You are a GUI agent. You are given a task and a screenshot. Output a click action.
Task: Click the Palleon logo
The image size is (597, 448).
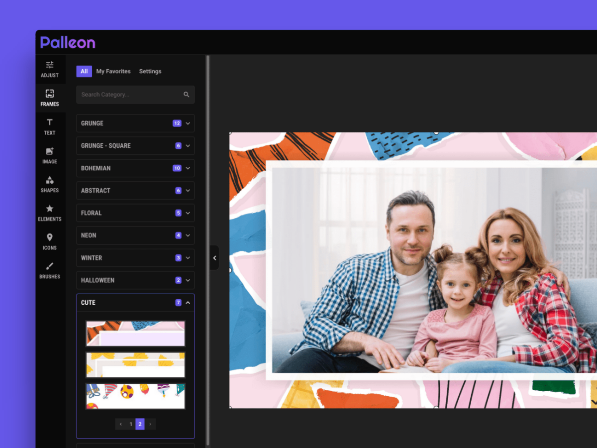[68, 43]
